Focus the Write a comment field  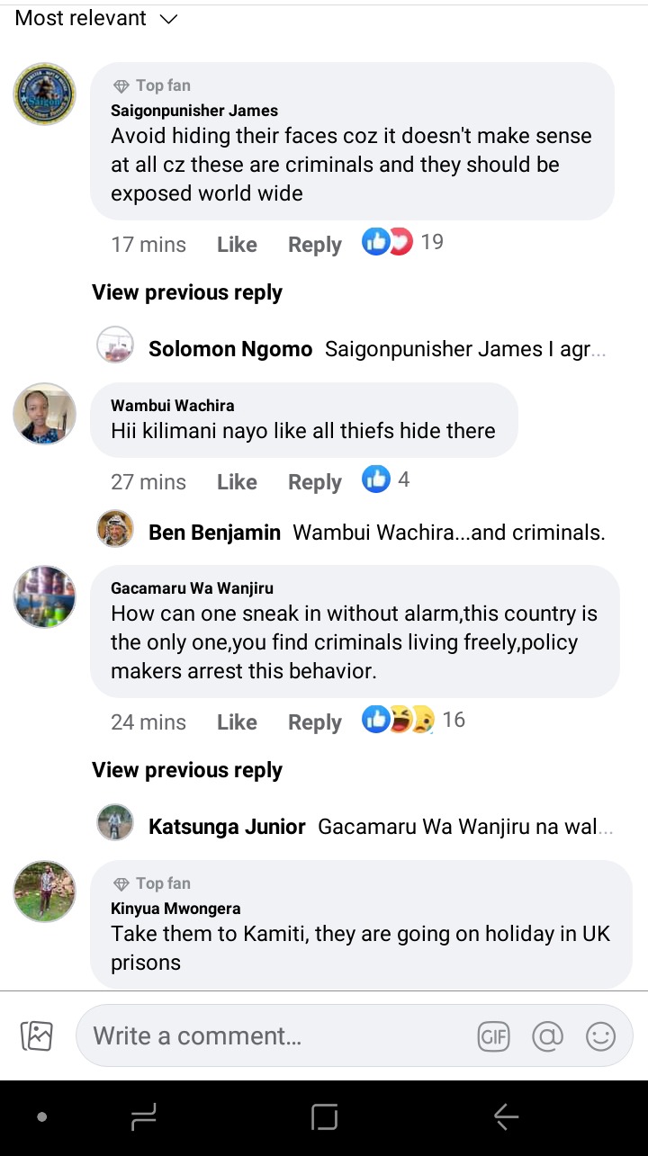point(355,1036)
